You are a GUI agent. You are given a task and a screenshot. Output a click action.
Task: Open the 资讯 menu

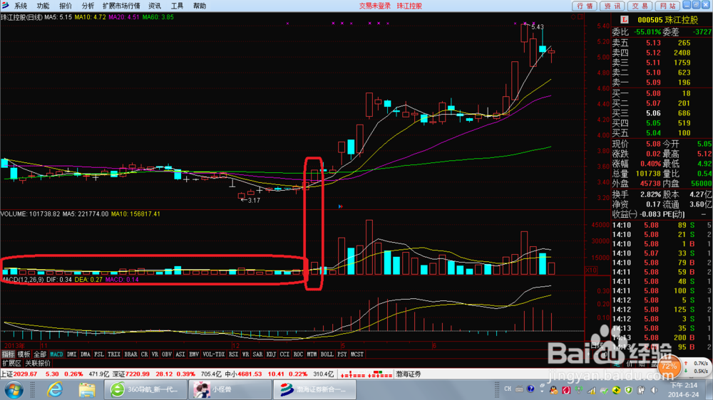pyautogui.click(x=155, y=6)
